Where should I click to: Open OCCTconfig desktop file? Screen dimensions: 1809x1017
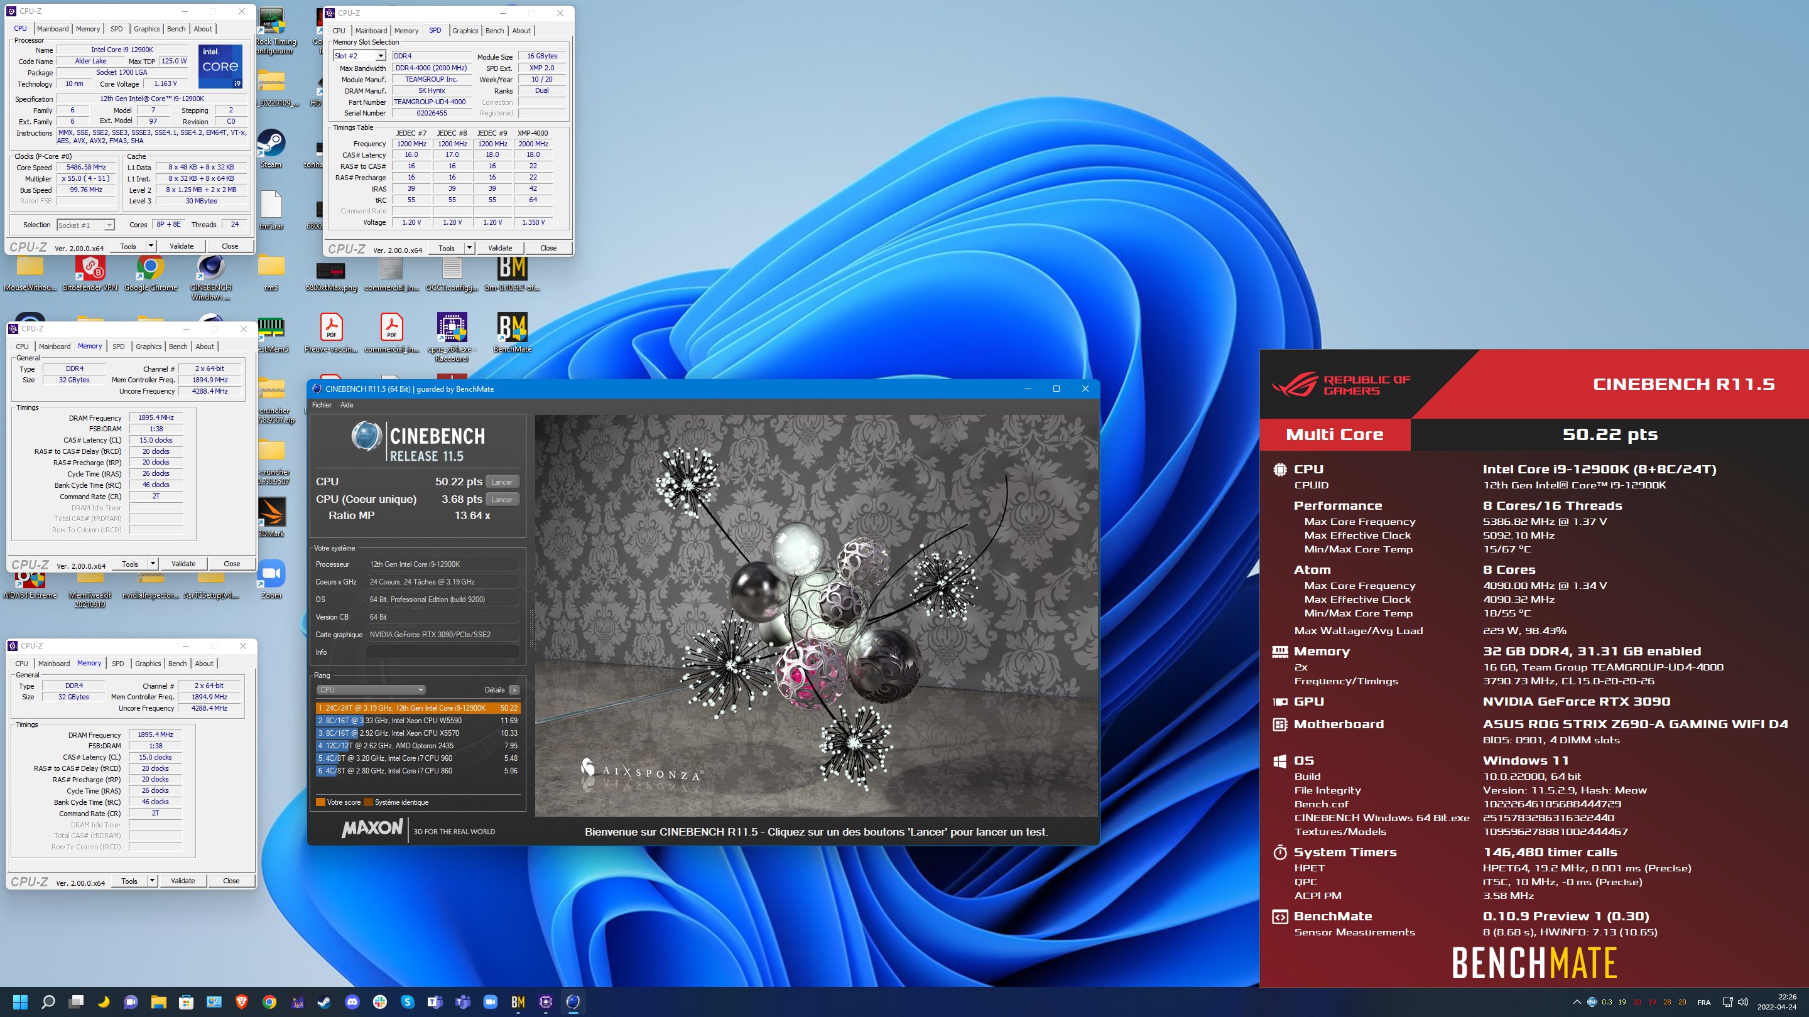point(452,273)
